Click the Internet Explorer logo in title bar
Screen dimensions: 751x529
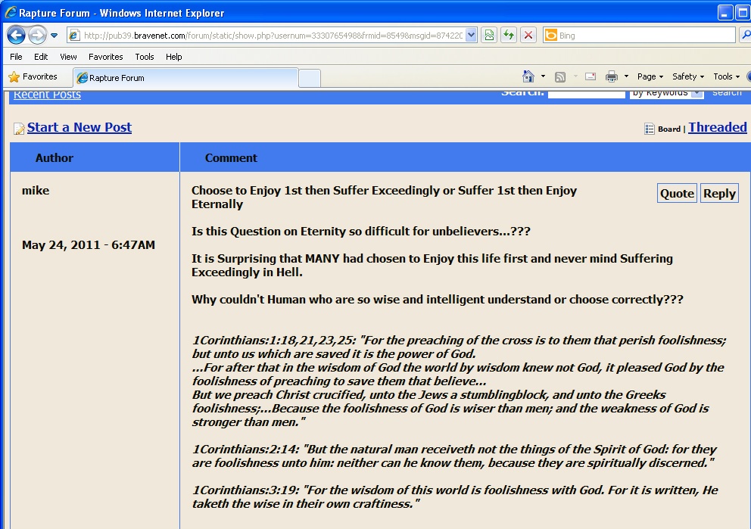click(x=11, y=12)
